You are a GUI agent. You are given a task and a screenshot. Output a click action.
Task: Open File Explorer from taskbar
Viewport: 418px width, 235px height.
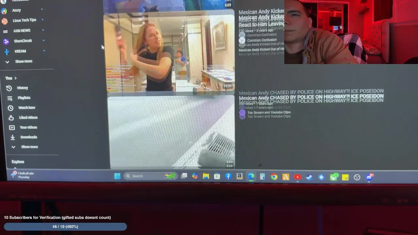click(x=206, y=176)
